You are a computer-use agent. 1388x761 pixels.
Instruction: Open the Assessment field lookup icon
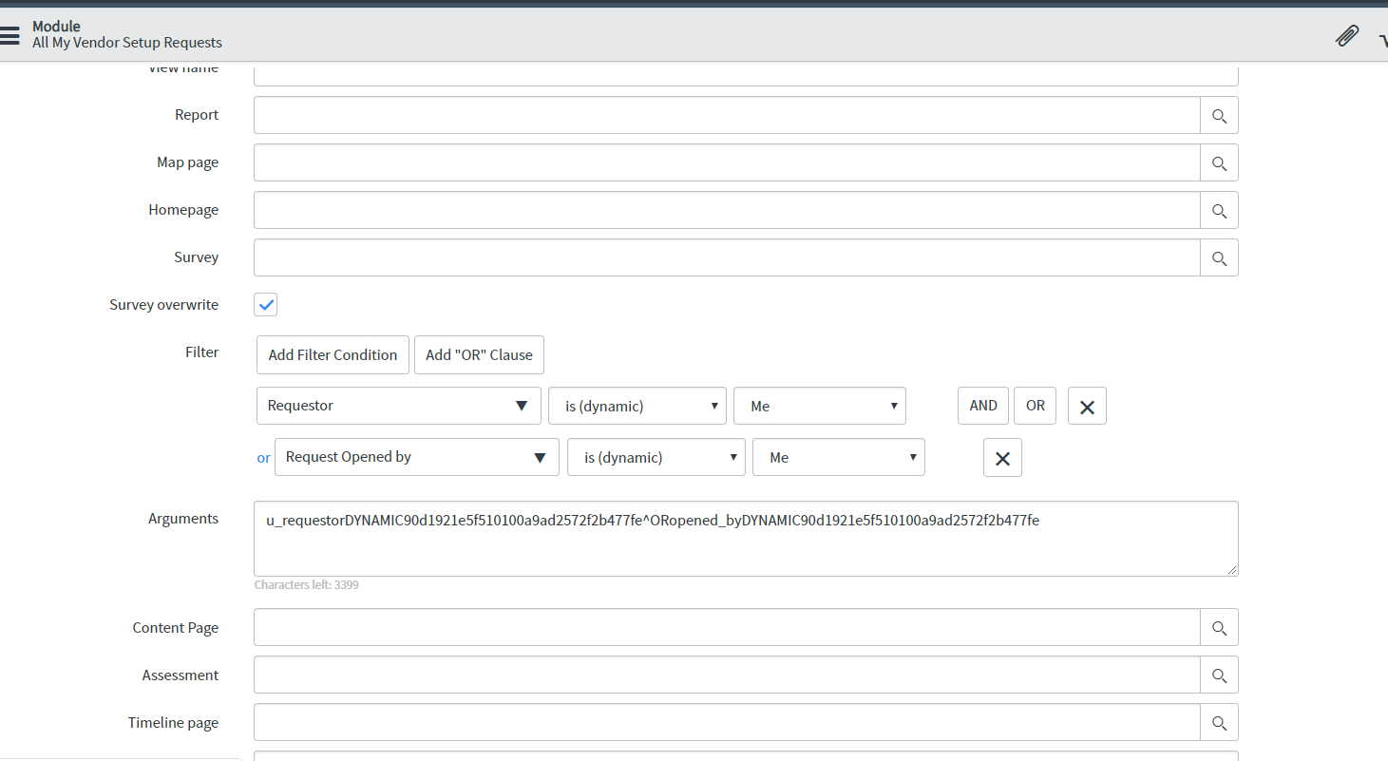pyautogui.click(x=1219, y=675)
